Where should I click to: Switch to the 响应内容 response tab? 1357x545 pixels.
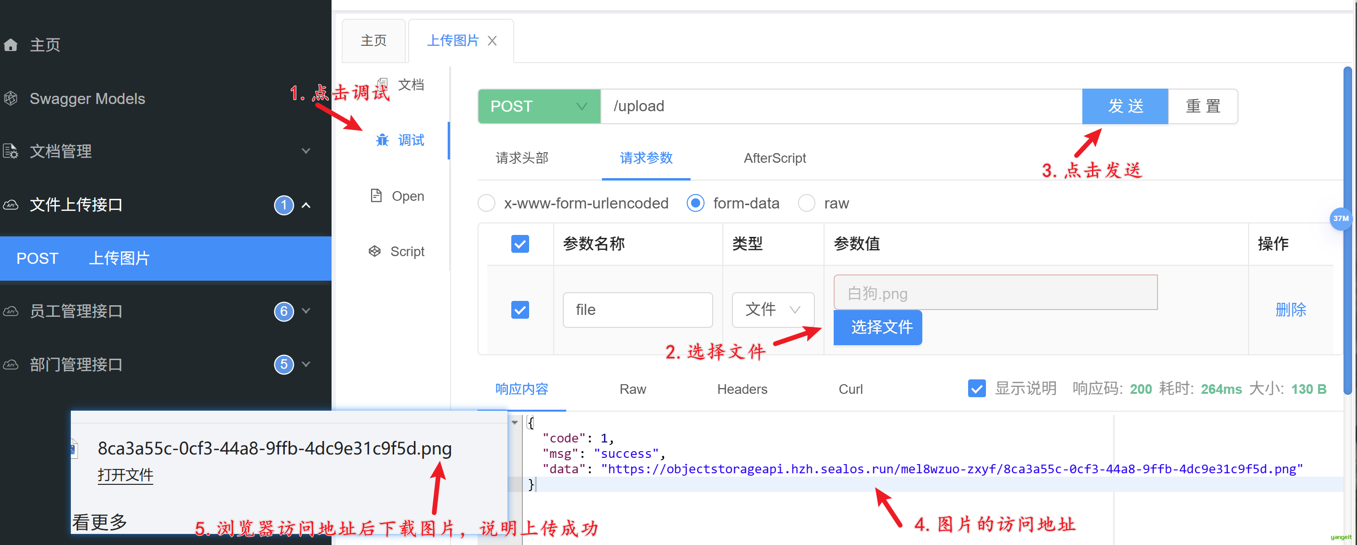521,389
